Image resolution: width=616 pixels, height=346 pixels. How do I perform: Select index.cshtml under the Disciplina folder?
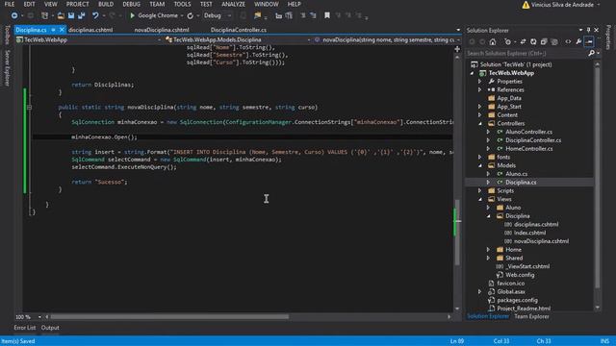click(529, 233)
